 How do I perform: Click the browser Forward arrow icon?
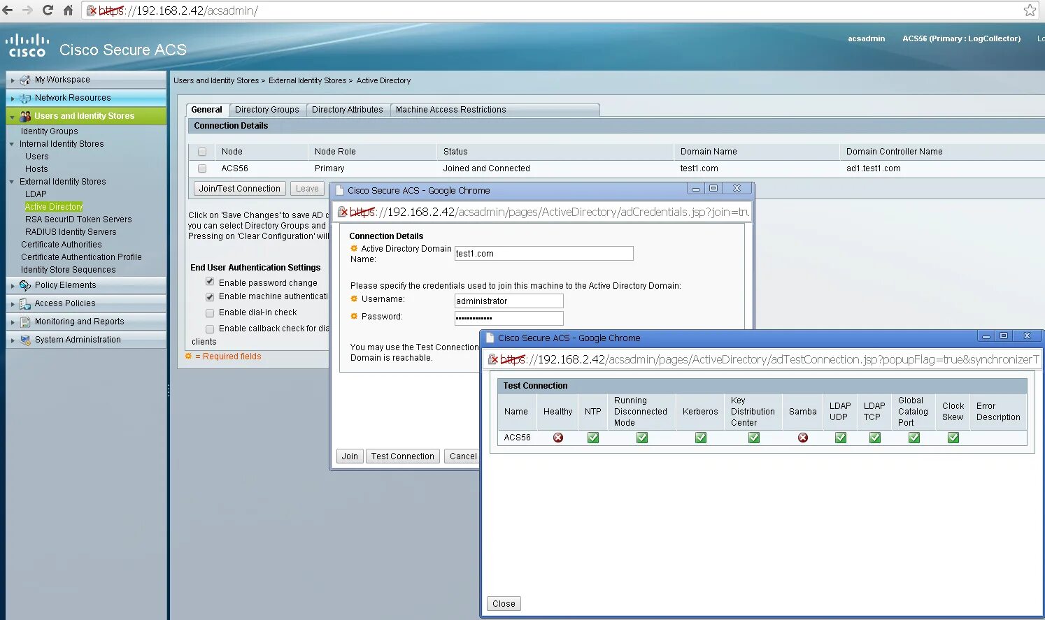tap(28, 10)
